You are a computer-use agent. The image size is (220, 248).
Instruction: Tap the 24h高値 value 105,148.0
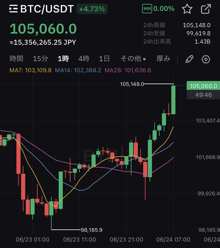197,25
